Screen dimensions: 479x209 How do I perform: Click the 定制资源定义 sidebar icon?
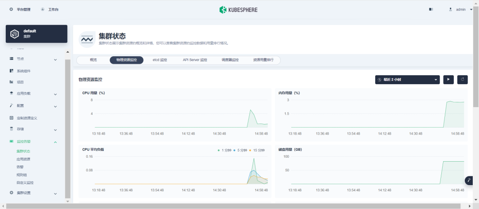coord(11,118)
